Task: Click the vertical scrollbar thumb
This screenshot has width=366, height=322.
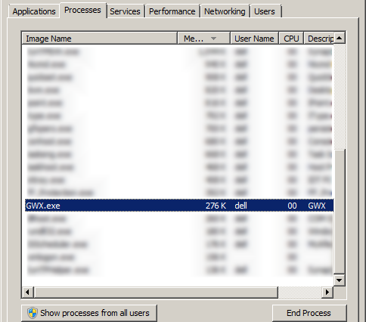Action: click(340, 212)
